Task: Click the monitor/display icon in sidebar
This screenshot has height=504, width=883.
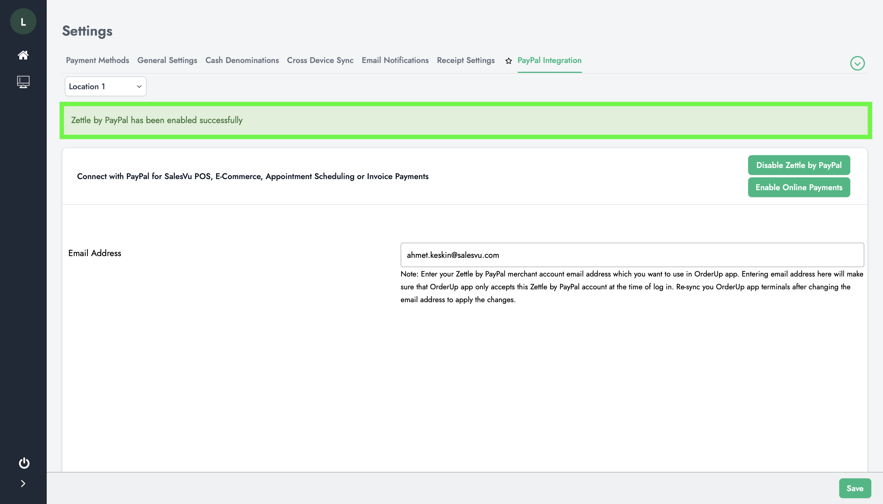Action: click(x=23, y=82)
